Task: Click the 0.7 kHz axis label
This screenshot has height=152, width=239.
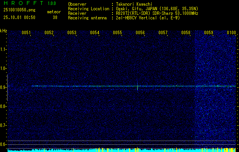Action: [x=3, y=125]
